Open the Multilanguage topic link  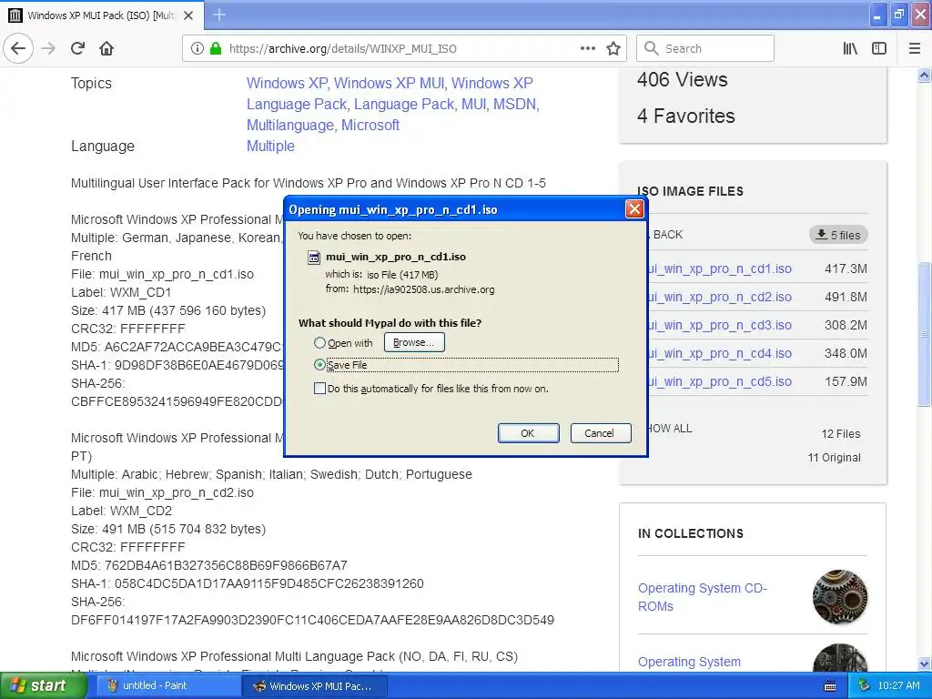pos(290,125)
